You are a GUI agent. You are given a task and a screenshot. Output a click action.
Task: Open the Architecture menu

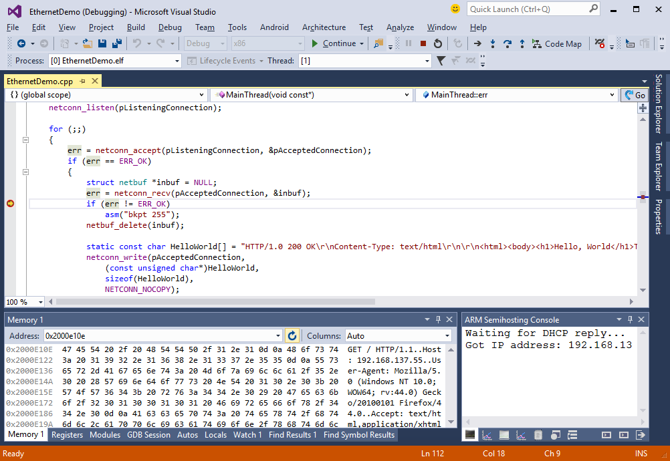pyautogui.click(x=324, y=27)
